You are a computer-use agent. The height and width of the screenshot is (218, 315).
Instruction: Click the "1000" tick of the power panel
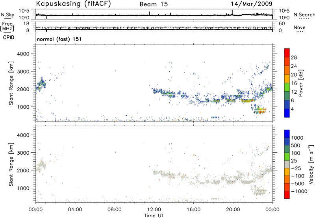(x=23, y=107)
